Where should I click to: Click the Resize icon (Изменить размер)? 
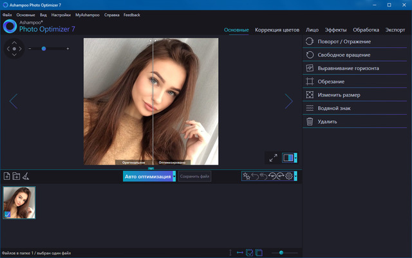point(310,95)
